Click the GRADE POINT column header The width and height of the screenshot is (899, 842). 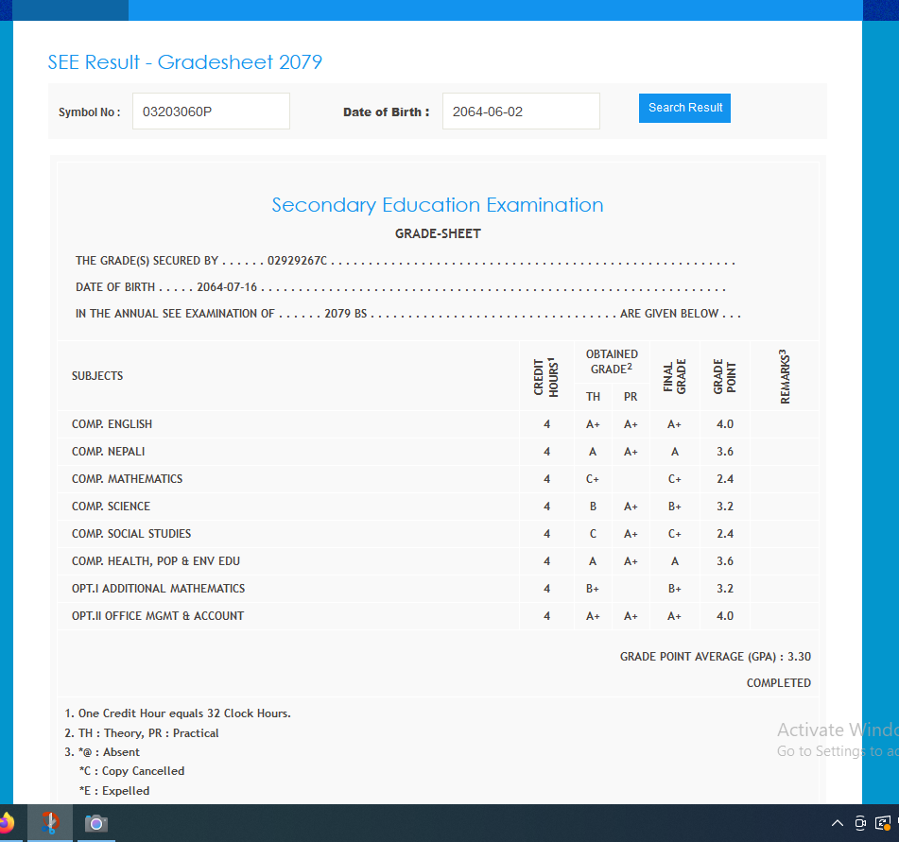click(725, 376)
